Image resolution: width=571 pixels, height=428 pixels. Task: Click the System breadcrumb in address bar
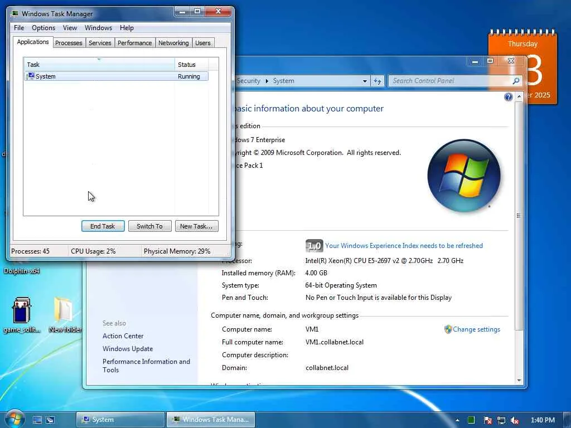click(283, 81)
